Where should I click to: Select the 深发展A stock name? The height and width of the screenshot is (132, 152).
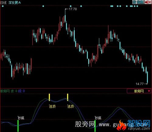pyautogui.click(x=15, y=2)
